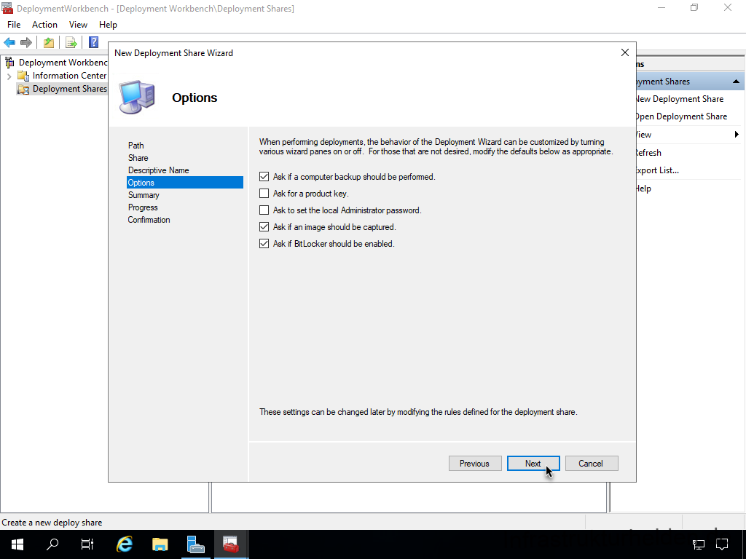746x559 pixels.
Task: Open the Help menu
Action: pos(108,25)
